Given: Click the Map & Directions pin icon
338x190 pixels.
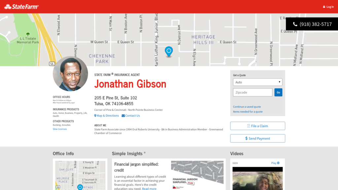Looking at the screenshot, I should (95, 116).
